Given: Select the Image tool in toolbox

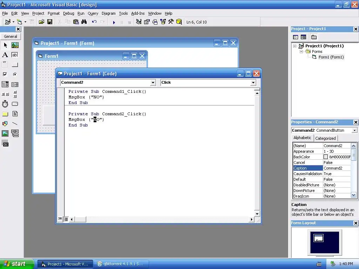Looking at the screenshot, I should [x=5, y=133].
